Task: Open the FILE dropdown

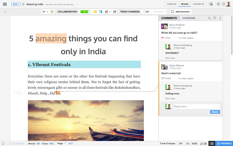Action: click(16, 4)
